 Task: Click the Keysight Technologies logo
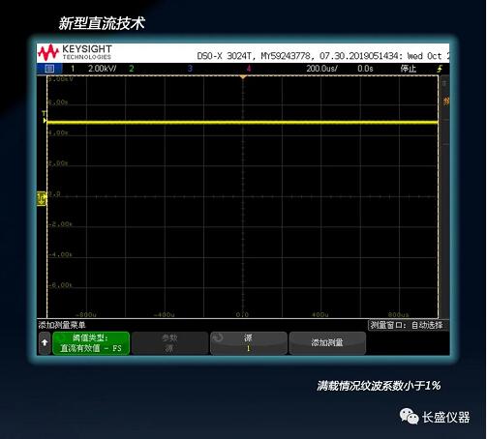point(75,52)
